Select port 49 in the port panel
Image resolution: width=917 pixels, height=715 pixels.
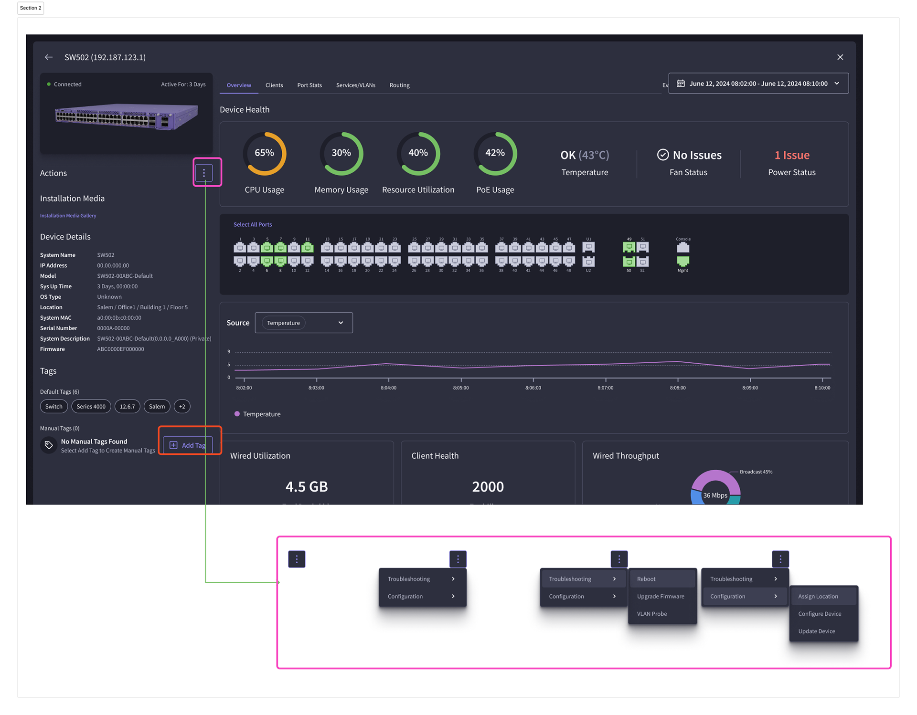point(629,247)
